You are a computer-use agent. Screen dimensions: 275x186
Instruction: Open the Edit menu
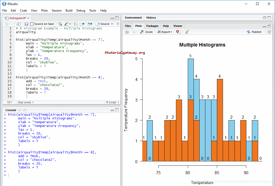click(x=13, y=11)
